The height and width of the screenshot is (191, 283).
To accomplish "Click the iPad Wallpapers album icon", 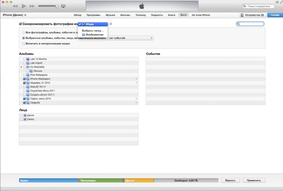I will pos(28,75).
